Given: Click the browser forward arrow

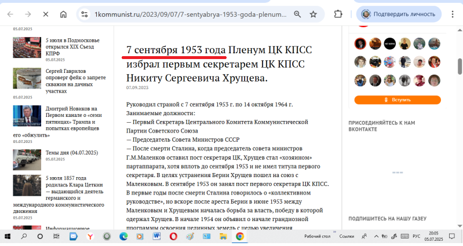Looking at the screenshot, I should [28, 14].
